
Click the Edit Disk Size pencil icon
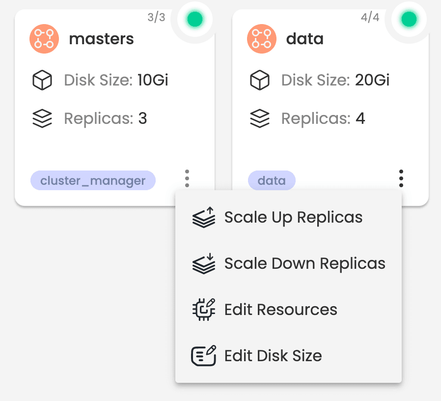pyautogui.click(x=204, y=356)
